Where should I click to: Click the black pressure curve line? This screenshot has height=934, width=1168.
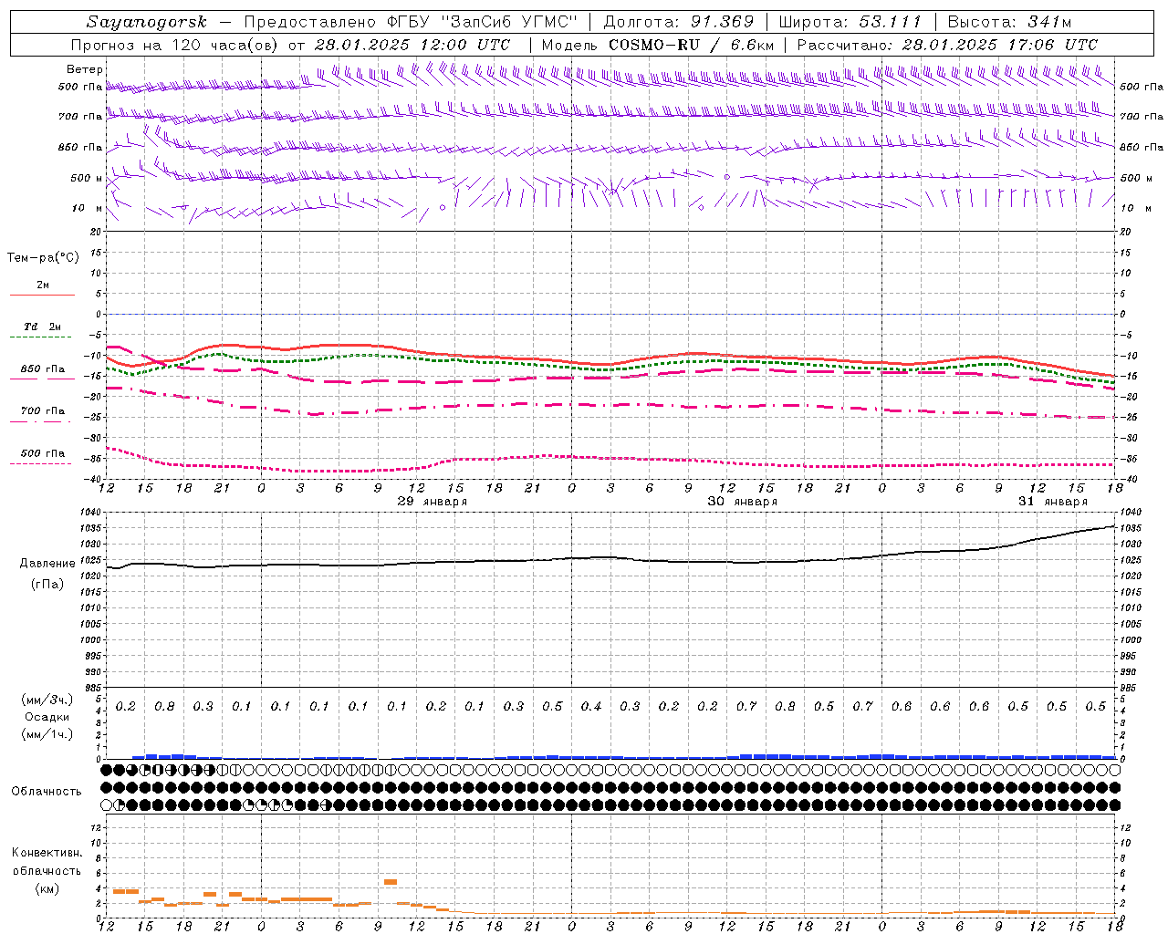click(x=611, y=557)
